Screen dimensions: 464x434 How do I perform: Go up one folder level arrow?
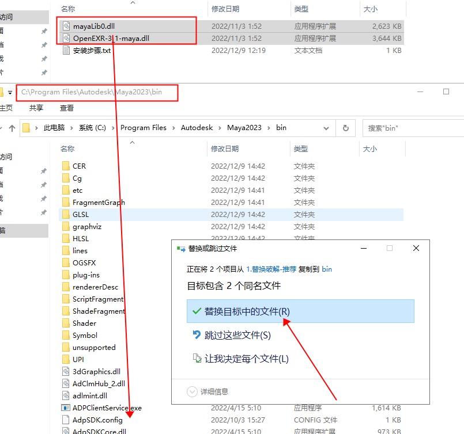[x=12, y=128]
